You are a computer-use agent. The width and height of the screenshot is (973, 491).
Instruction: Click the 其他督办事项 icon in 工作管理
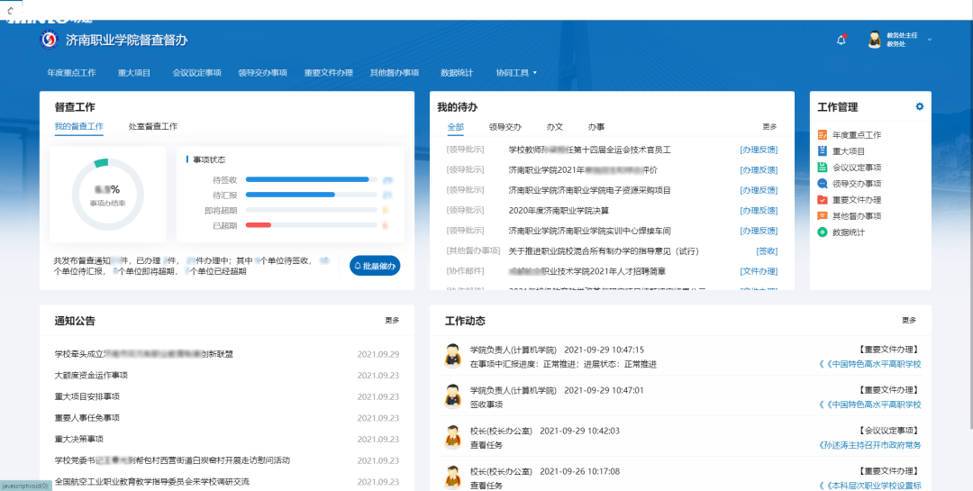pyautogui.click(x=823, y=216)
